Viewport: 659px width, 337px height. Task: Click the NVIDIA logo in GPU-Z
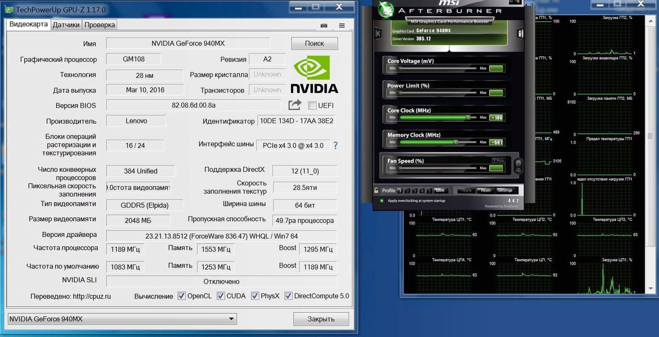point(314,74)
